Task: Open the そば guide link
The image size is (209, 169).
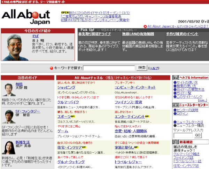Action: tap(35, 36)
